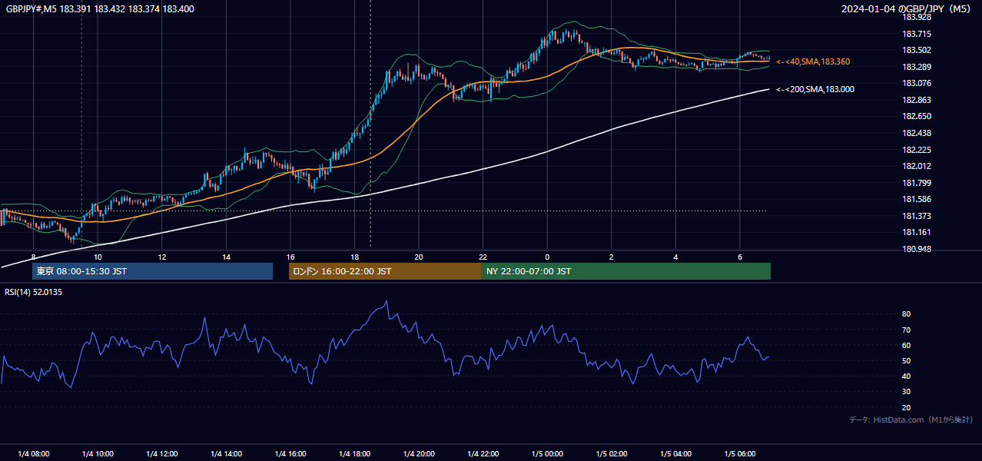Click hour tick '18' under the price chart

(354, 257)
